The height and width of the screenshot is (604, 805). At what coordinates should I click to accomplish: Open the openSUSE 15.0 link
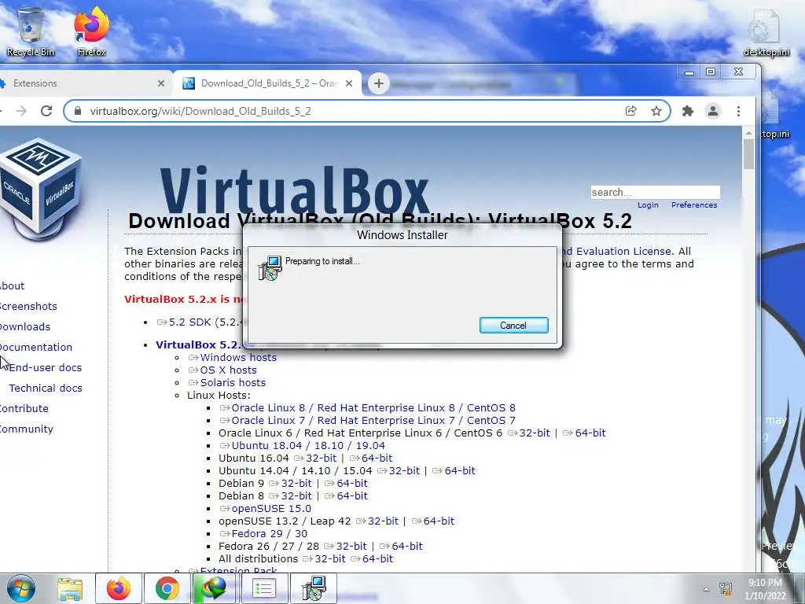(x=266, y=509)
